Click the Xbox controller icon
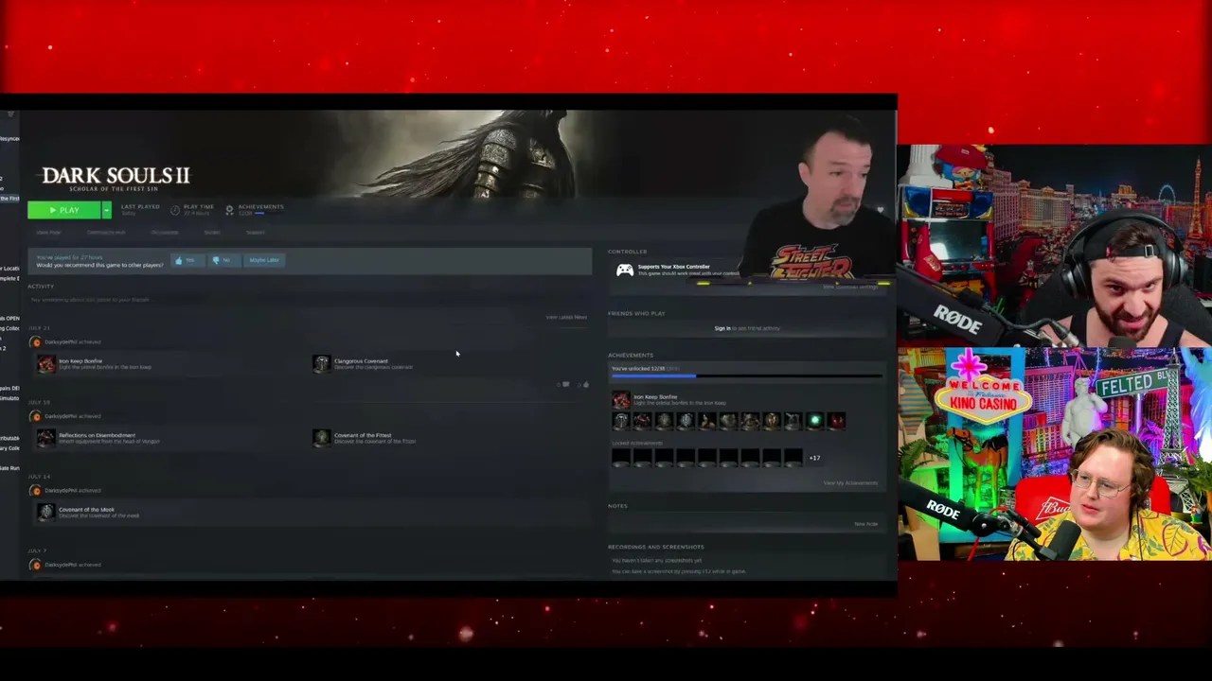 (x=625, y=271)
